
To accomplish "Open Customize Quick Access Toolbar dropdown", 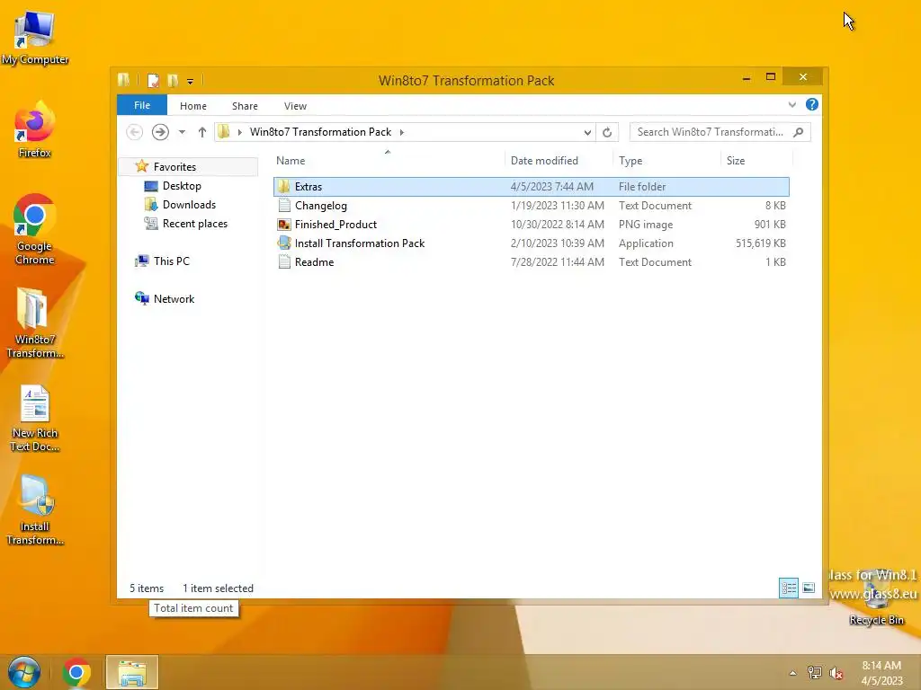I will (191, 82).
